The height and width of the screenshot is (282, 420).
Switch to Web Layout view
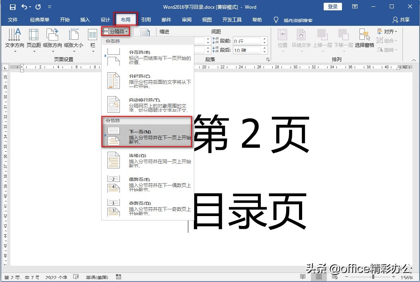[334, 277]
